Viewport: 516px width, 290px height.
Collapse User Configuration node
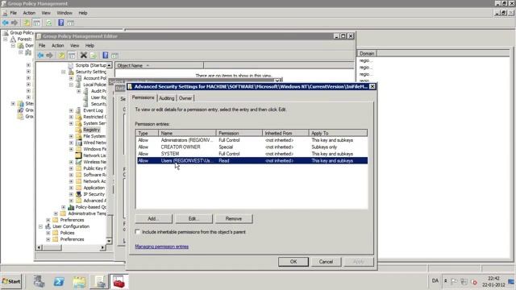40,226
